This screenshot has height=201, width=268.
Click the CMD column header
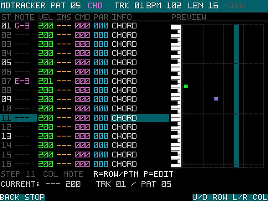[x=82, y=17]
